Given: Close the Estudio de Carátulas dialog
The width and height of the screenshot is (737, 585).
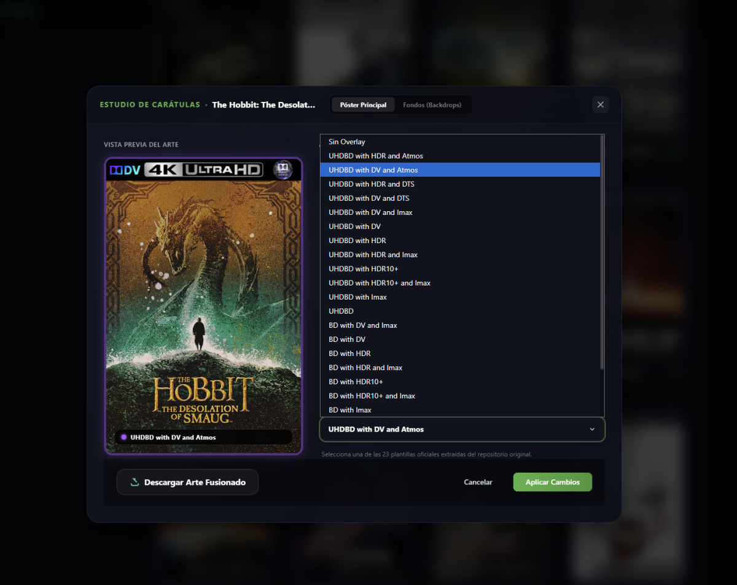Looking at the screenshot, I should (600, 104).
